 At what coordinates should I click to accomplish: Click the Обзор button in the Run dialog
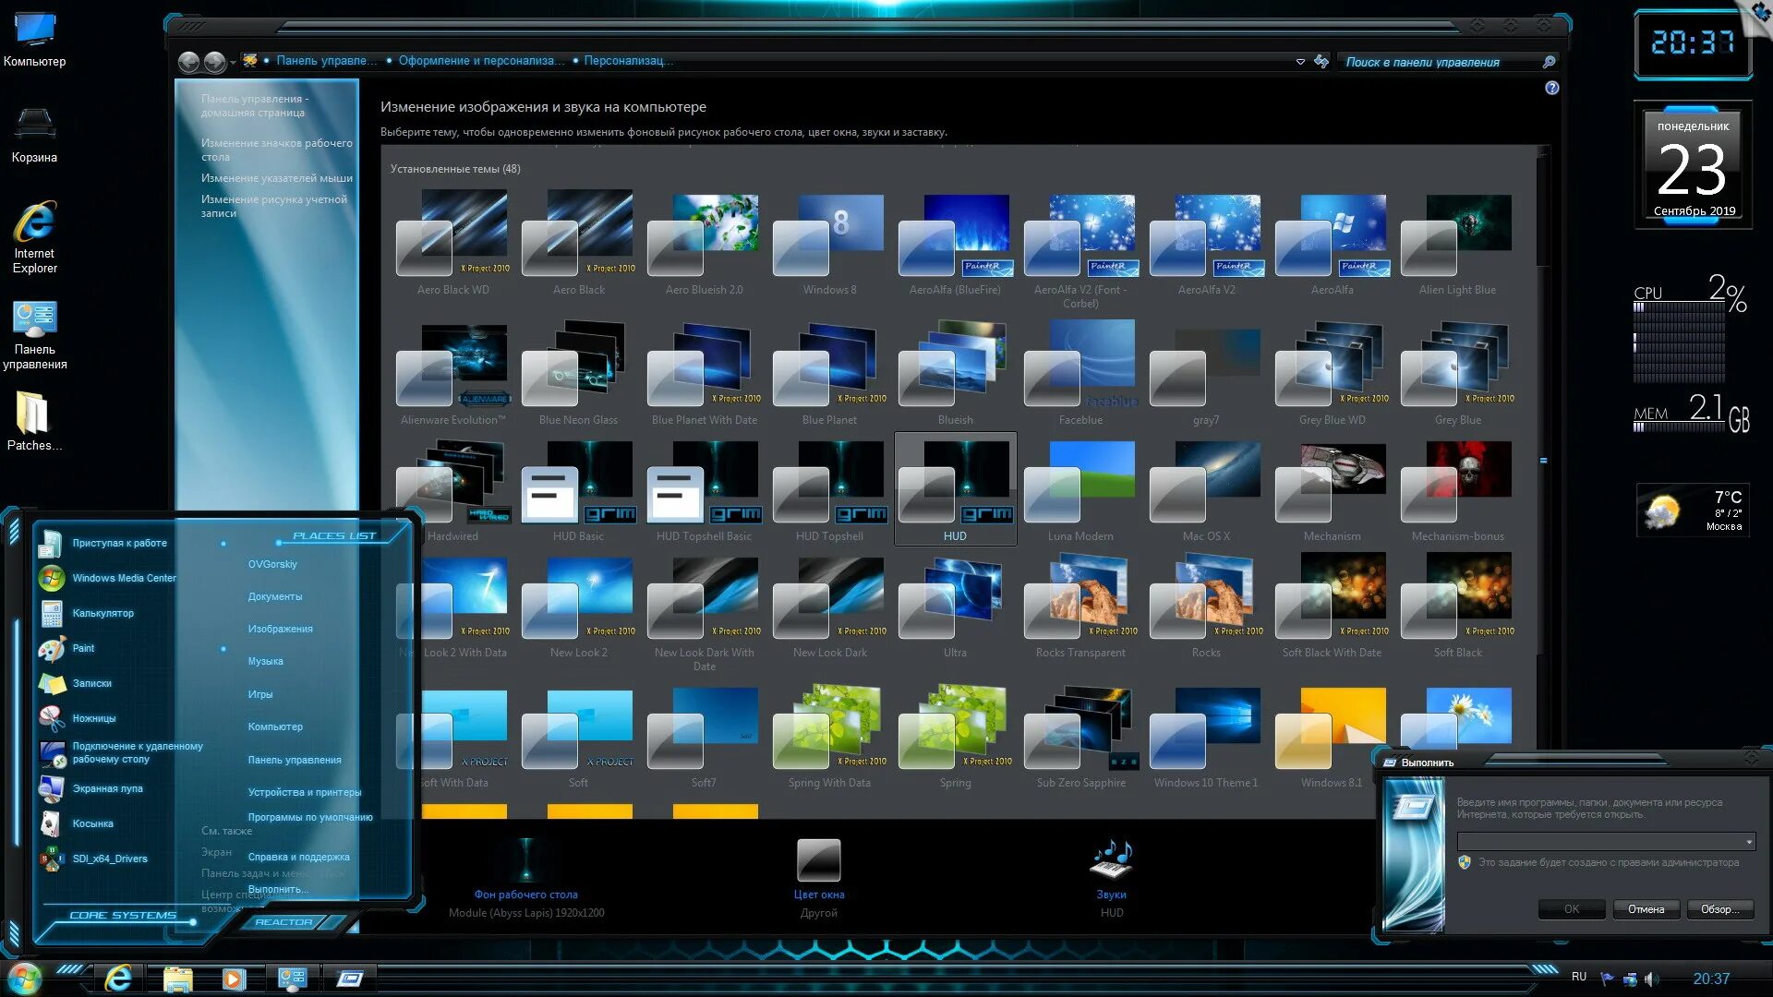coord(1719,909)
